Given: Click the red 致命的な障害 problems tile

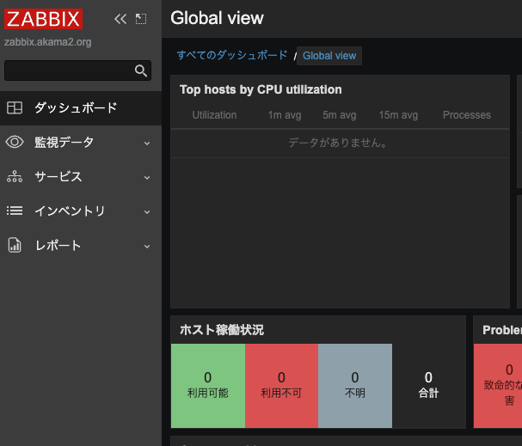Looking at the screenshot, I should point(498,386).
